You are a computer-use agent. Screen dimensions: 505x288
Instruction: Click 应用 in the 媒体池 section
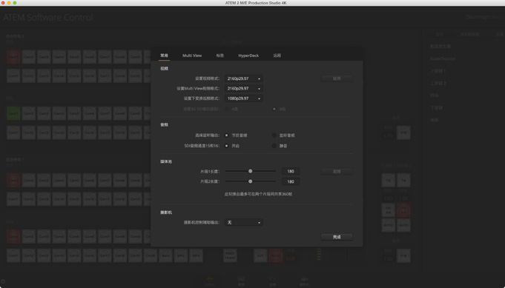pyautogui.click(x=337, y=171)
